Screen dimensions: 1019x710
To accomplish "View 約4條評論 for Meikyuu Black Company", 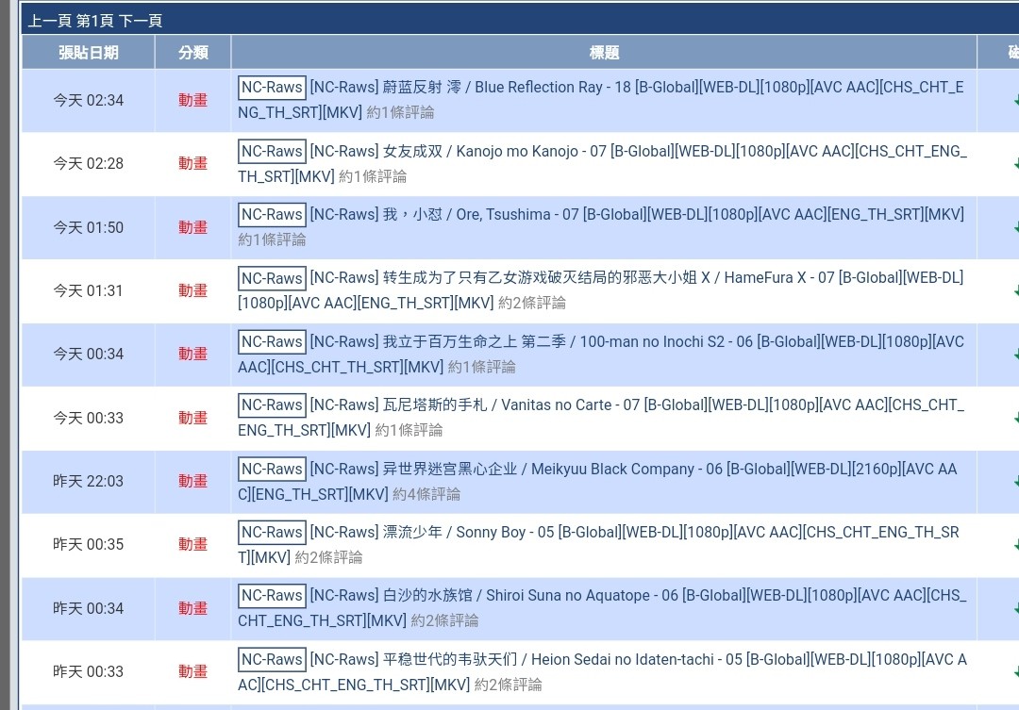I will 426,494.
